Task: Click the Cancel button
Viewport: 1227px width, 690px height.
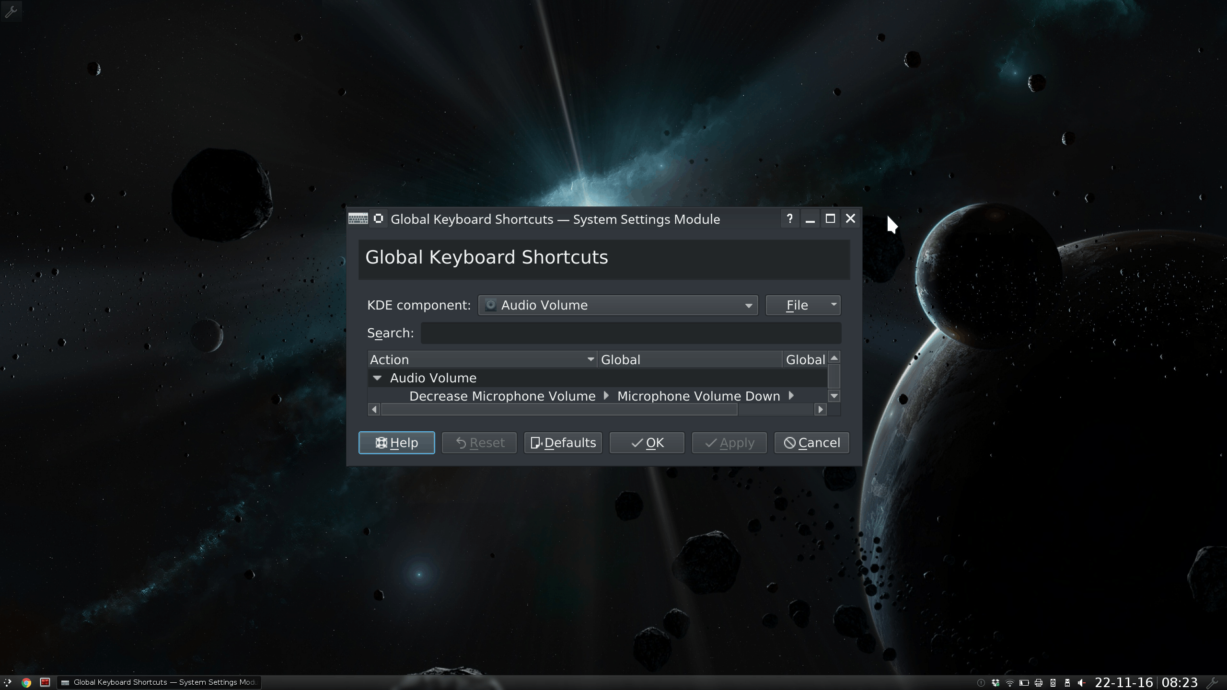Action: 811,443
